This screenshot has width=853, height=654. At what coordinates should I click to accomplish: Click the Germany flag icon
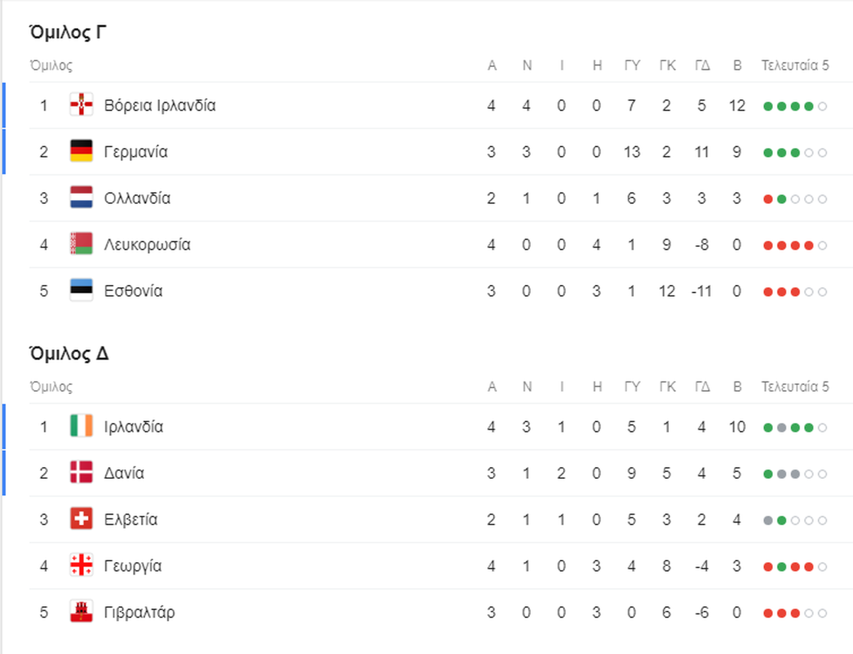[81, 151]
